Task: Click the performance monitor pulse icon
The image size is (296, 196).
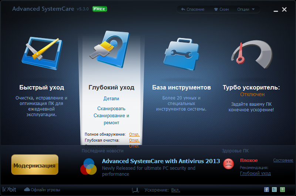Action: pos(135,190)
